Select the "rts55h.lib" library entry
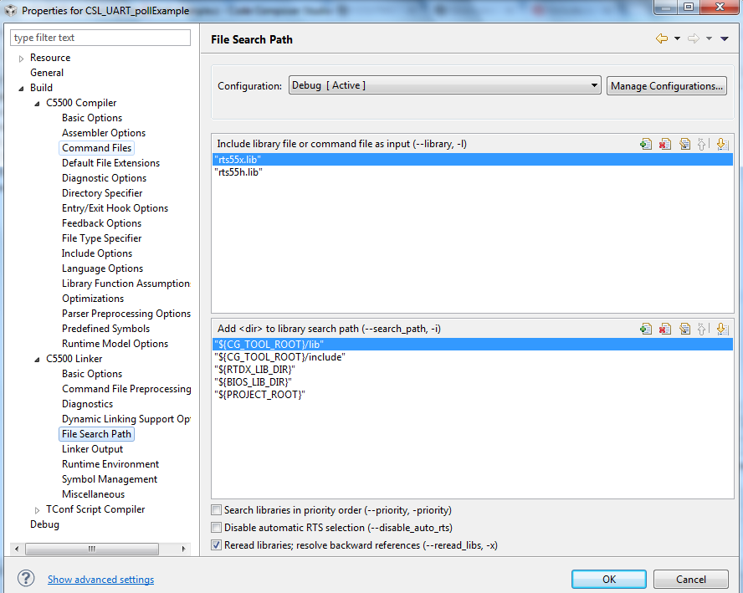The width and height of the screenshot is (743, 593). tap(473, 172)
